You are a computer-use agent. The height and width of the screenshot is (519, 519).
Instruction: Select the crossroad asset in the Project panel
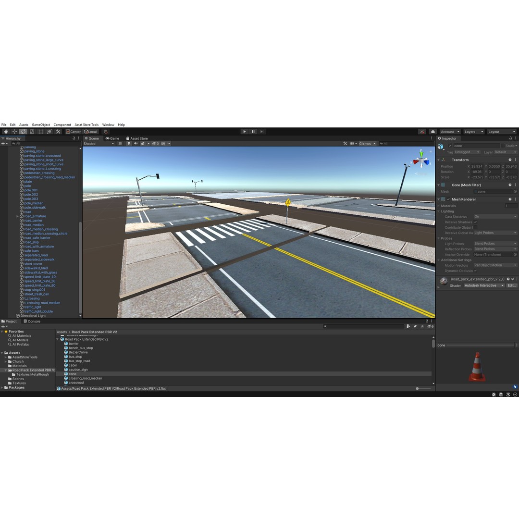pyautogui.click(x=76, y=383)
